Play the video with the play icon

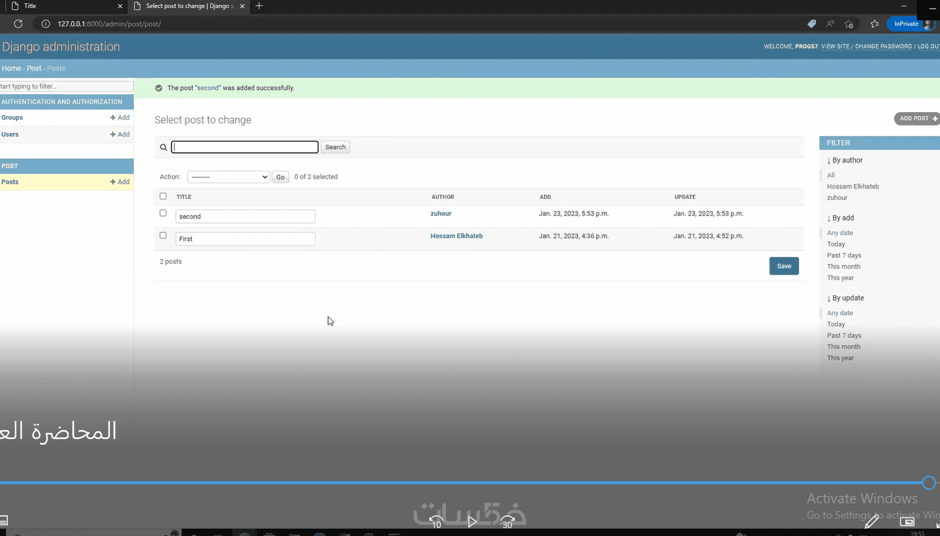472,521
